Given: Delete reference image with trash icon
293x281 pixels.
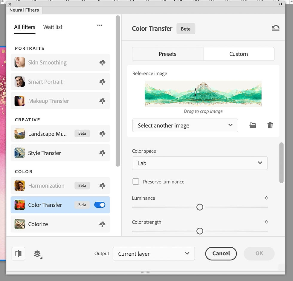Looking at the screenshot, I should (270, 125).
